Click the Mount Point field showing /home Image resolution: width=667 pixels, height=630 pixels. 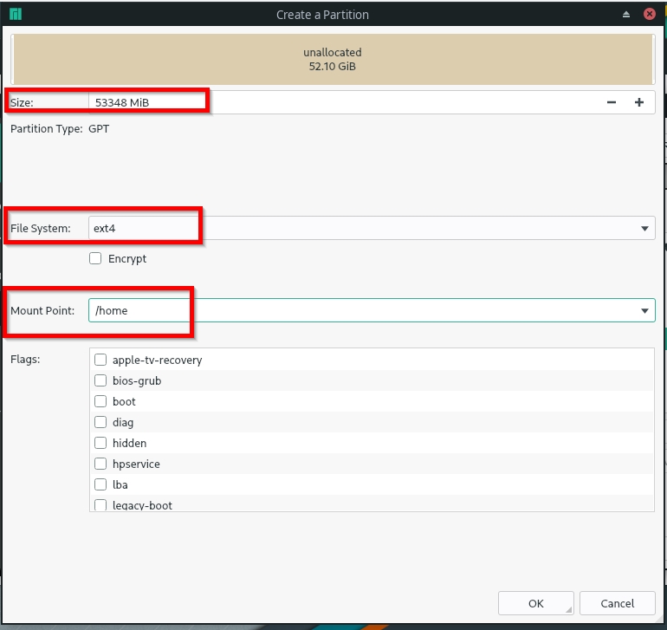[372, 310]
